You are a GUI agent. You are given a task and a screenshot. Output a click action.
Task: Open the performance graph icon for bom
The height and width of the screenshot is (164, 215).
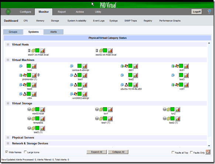click(34, 66)
